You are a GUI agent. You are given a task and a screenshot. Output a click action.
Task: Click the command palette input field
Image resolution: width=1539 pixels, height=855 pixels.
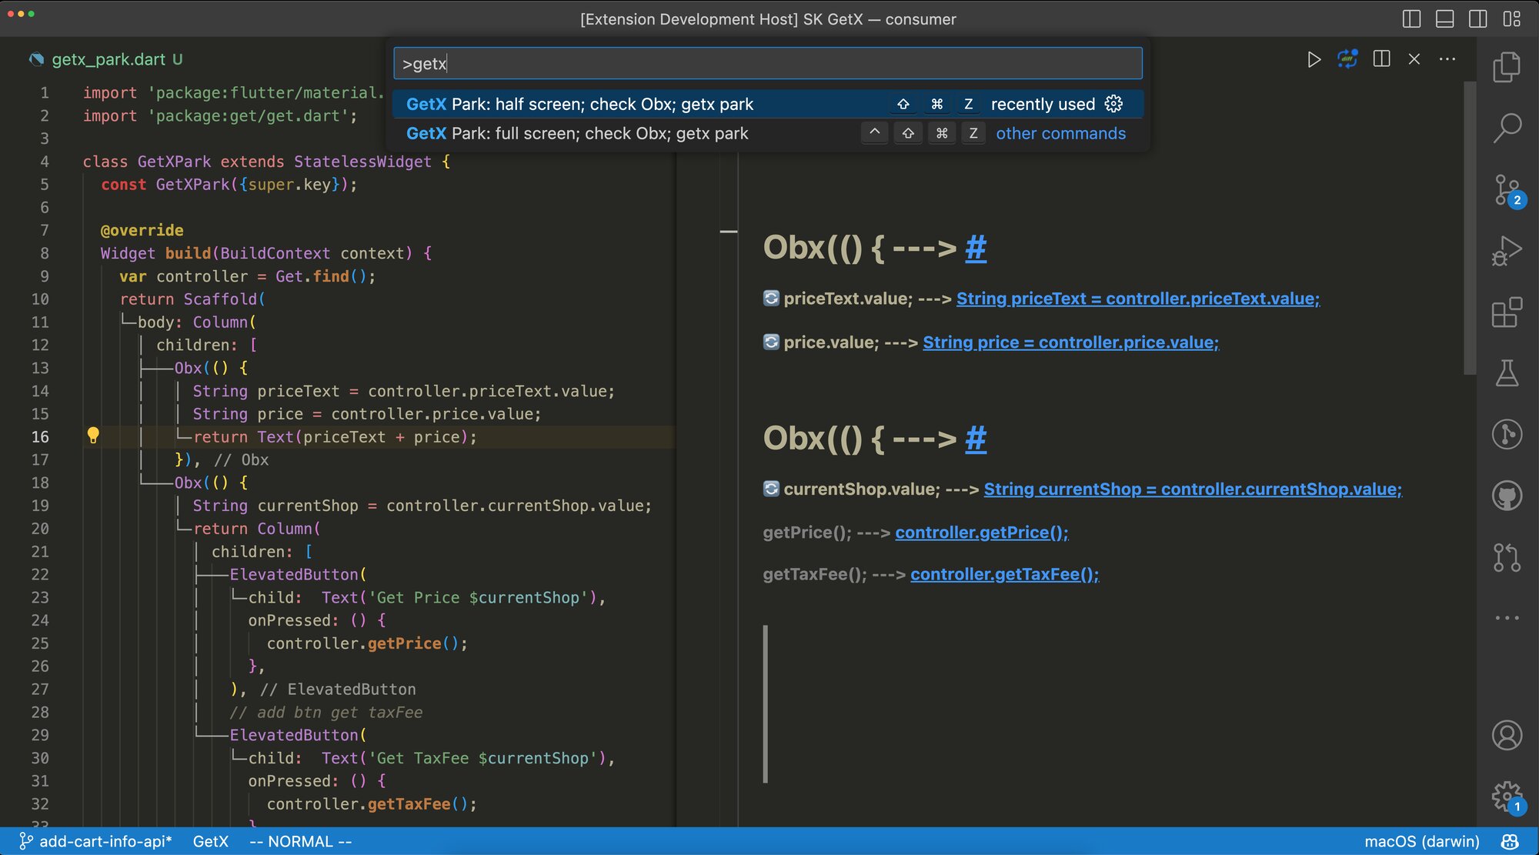point(767,63)
